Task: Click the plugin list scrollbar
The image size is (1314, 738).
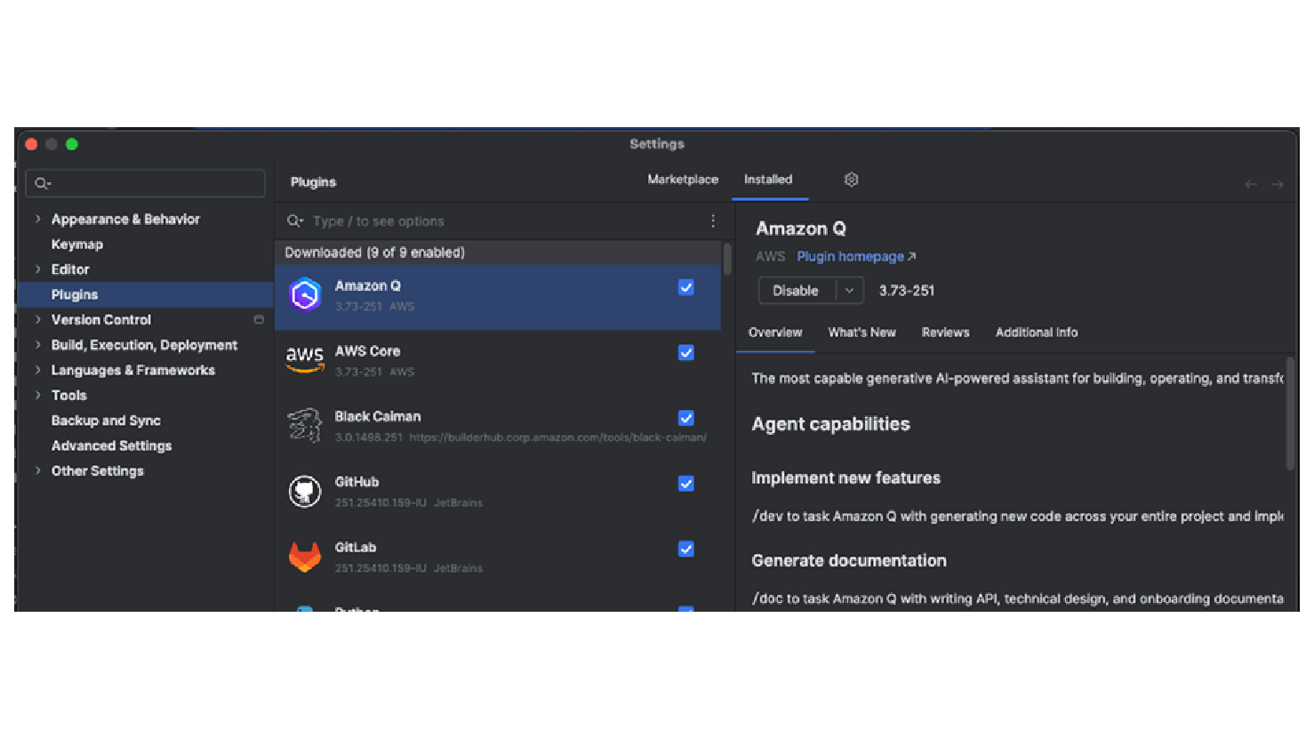Action: [x=727, y=259]
